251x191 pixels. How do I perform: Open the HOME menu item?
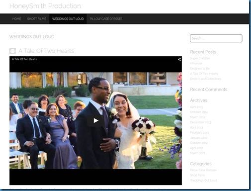point(16,19)
